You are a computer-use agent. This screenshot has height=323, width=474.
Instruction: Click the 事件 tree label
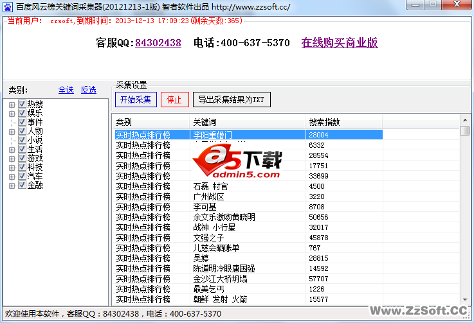tap(35, 122)
